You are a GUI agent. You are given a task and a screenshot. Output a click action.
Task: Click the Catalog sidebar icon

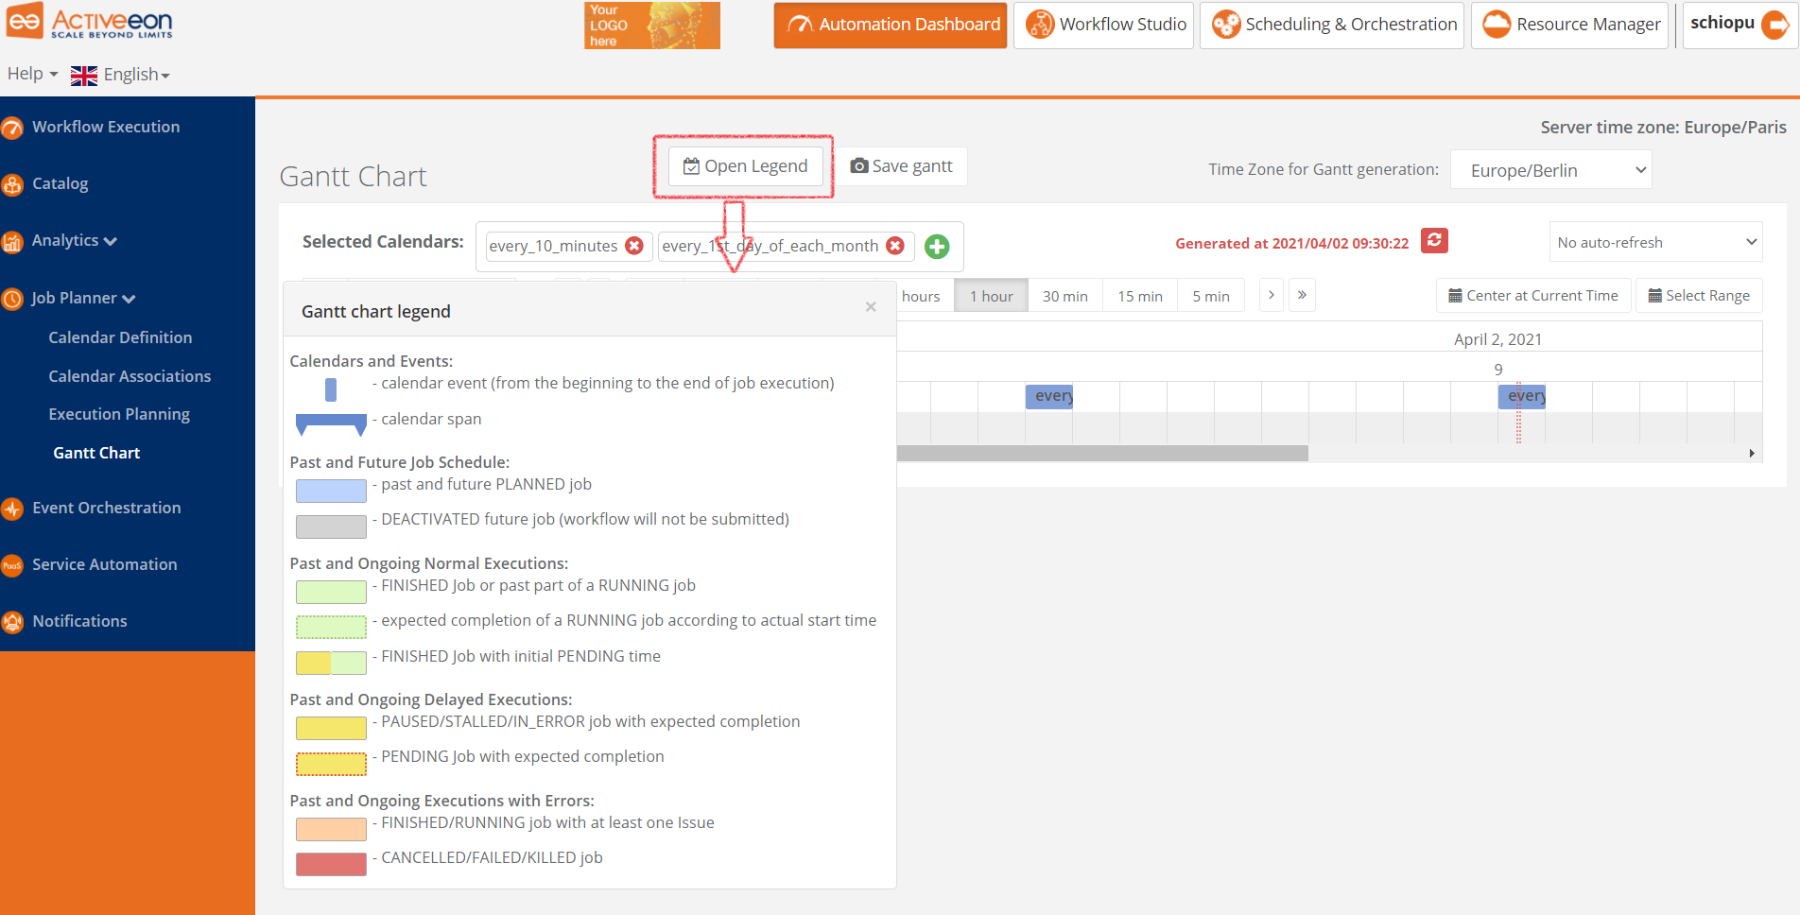tap(12, 184)
